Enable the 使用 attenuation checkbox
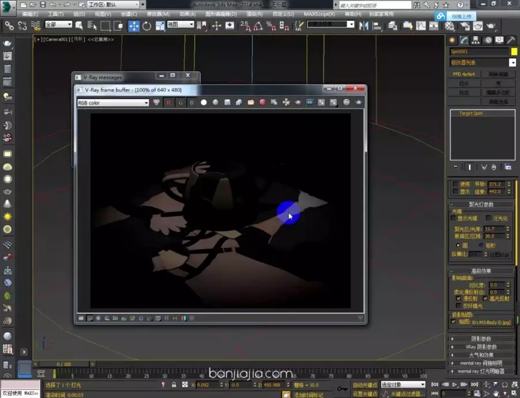 pyautogui.click(x=455, y=184)
